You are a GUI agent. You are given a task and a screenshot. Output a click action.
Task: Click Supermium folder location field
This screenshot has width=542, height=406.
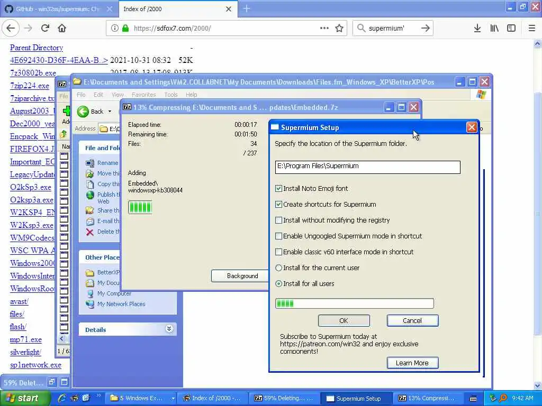click(367, 167)
